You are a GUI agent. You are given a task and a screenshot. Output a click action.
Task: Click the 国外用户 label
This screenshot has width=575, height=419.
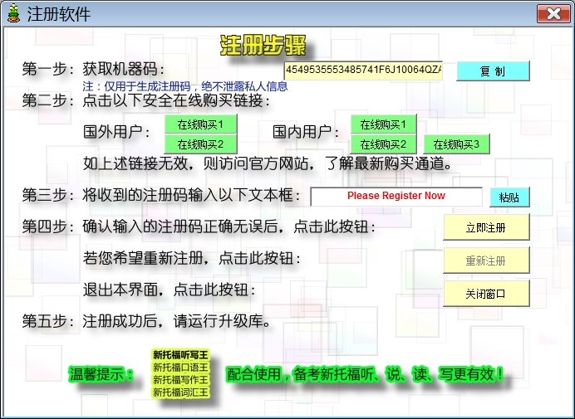pyautogui.click(x=116, y=132)
